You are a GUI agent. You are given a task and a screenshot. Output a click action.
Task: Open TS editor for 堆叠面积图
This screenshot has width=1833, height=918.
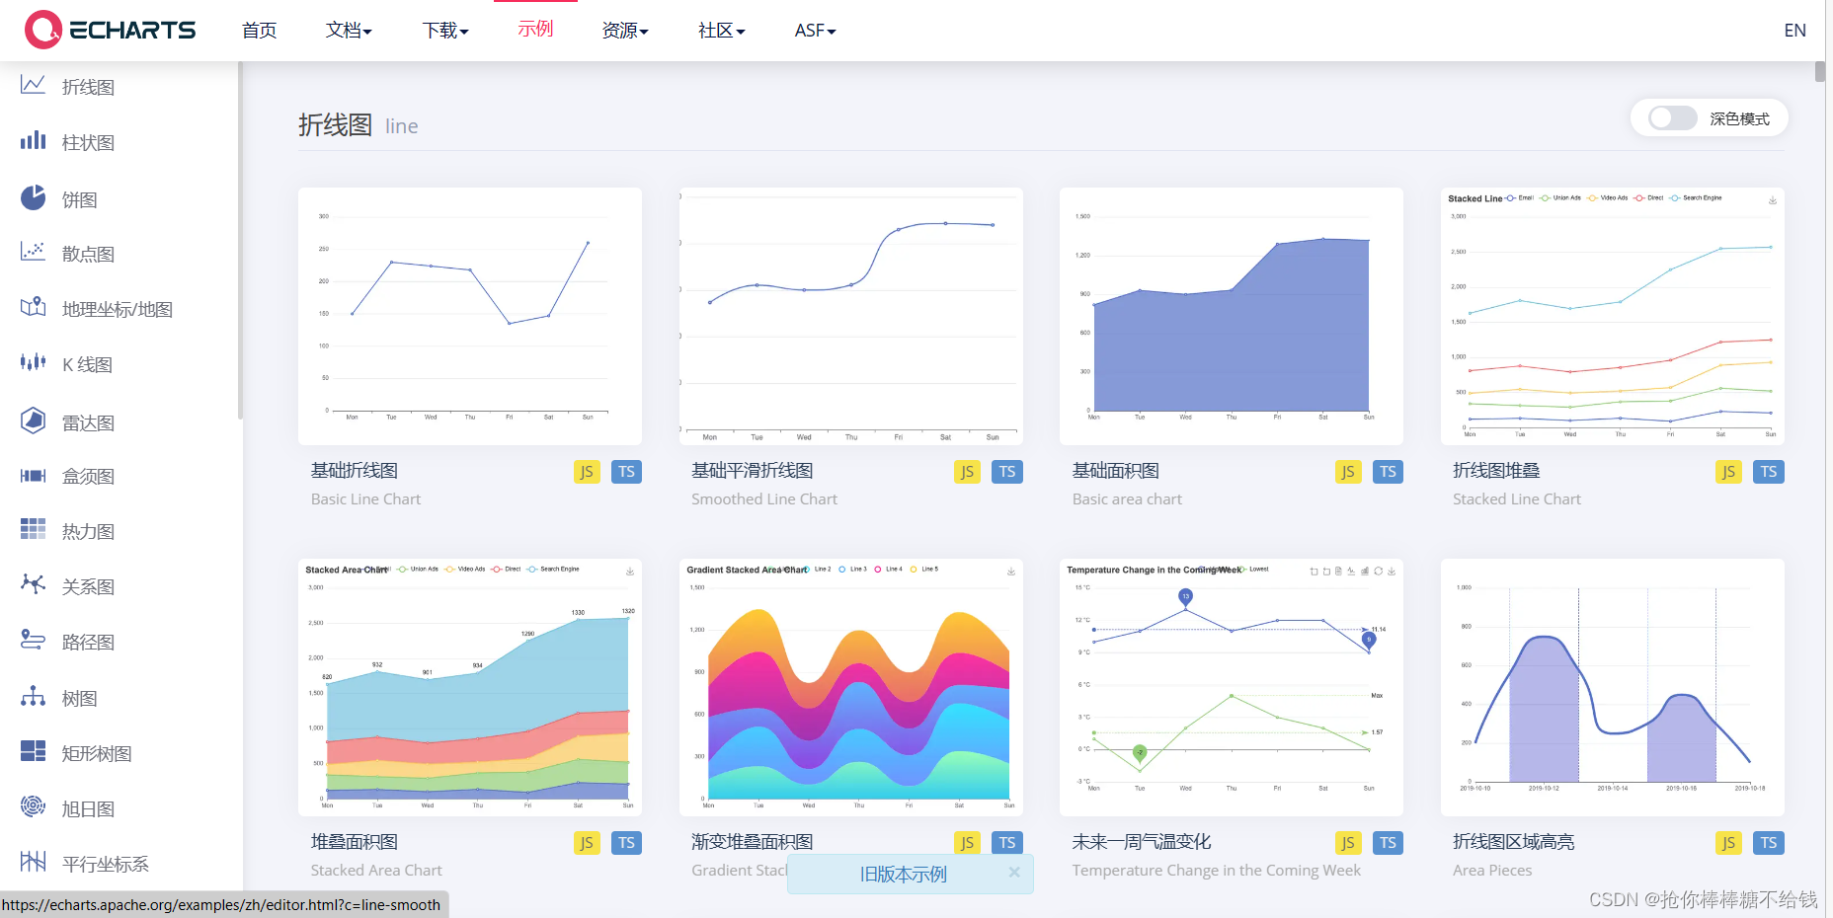[x=627, y=843]
